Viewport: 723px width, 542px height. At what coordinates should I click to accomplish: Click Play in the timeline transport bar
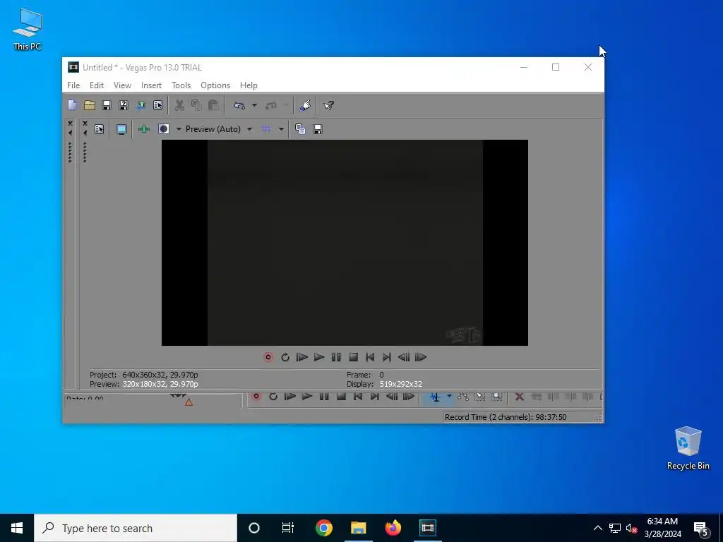point(306,397)
